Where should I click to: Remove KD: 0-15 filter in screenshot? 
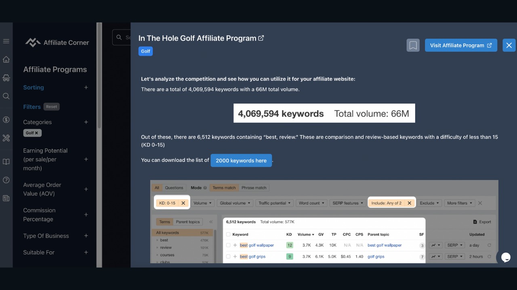(183, 203)
